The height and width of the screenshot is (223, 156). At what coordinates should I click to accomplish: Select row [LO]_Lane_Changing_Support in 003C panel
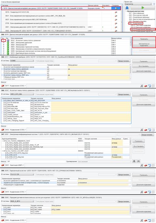66,121
